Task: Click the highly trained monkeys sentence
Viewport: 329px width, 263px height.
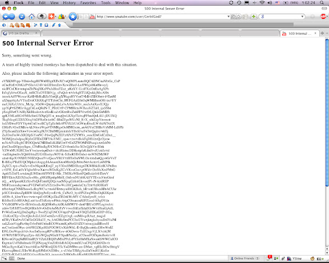Action: click(70, 65)
